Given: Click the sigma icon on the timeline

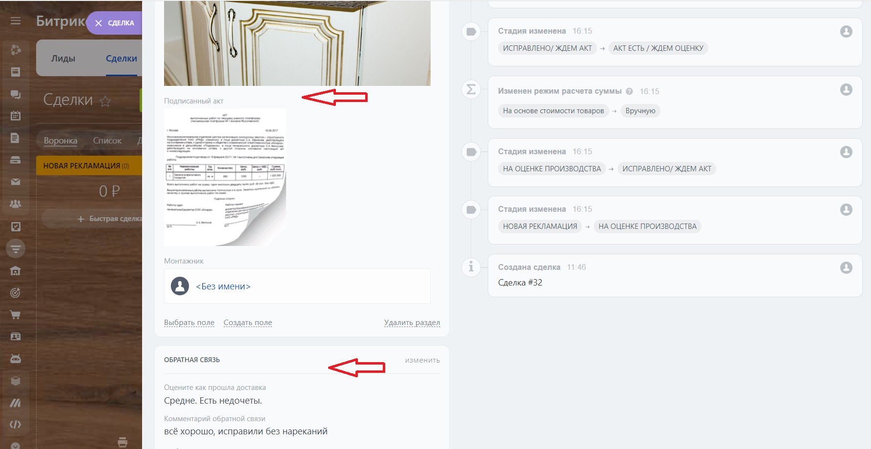Looking at the screenshot, I should point(471,89).
